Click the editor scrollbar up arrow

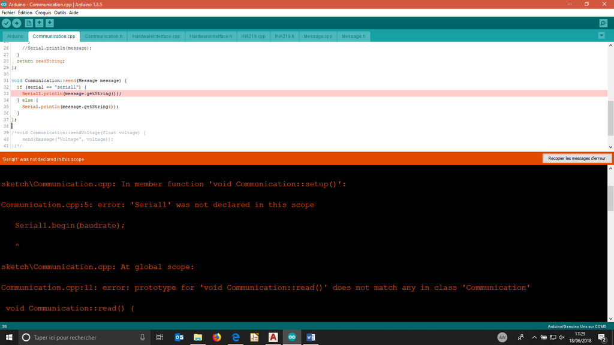[610, 46]
